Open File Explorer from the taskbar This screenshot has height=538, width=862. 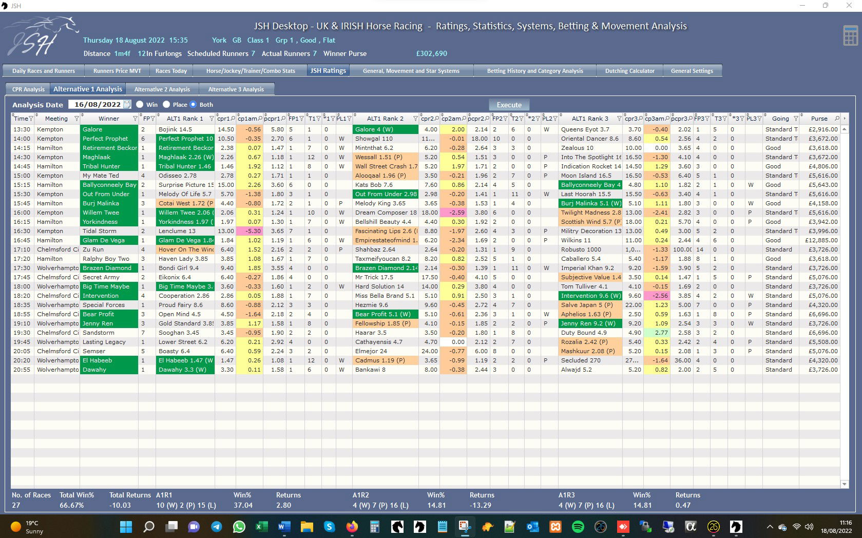(x=307, y=527)
